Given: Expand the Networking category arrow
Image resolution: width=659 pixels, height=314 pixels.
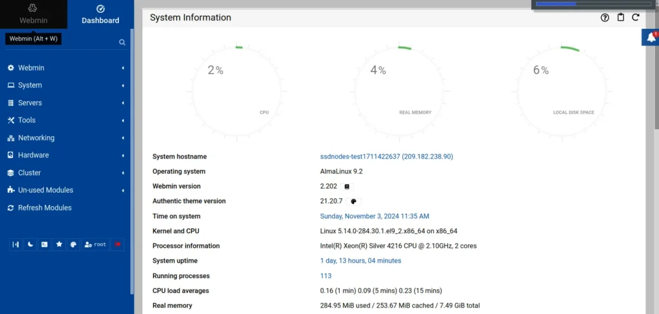Looking at the screenshot, I should 123,138.
